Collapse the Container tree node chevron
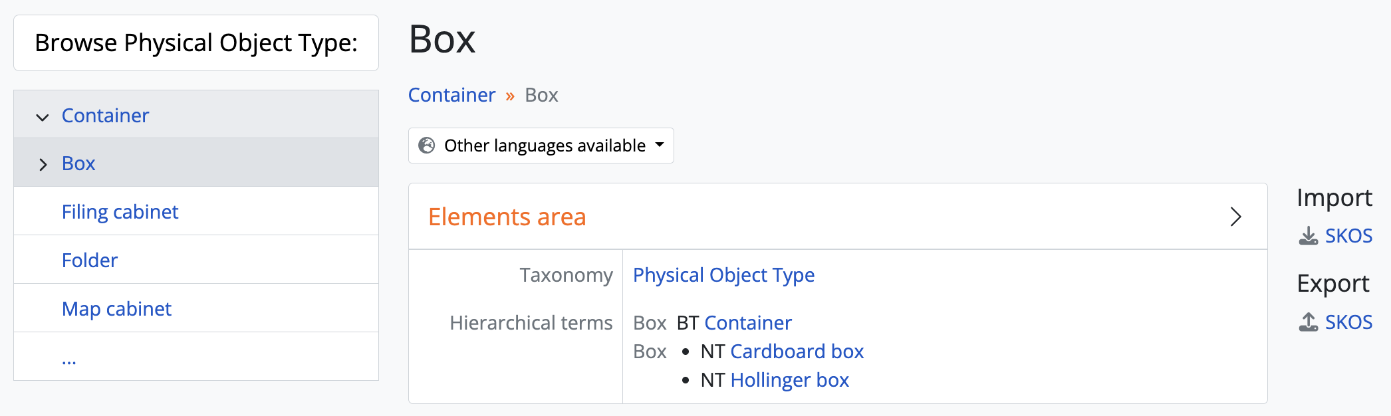This screenshot has height=416, width=1391. click(43, 118)
